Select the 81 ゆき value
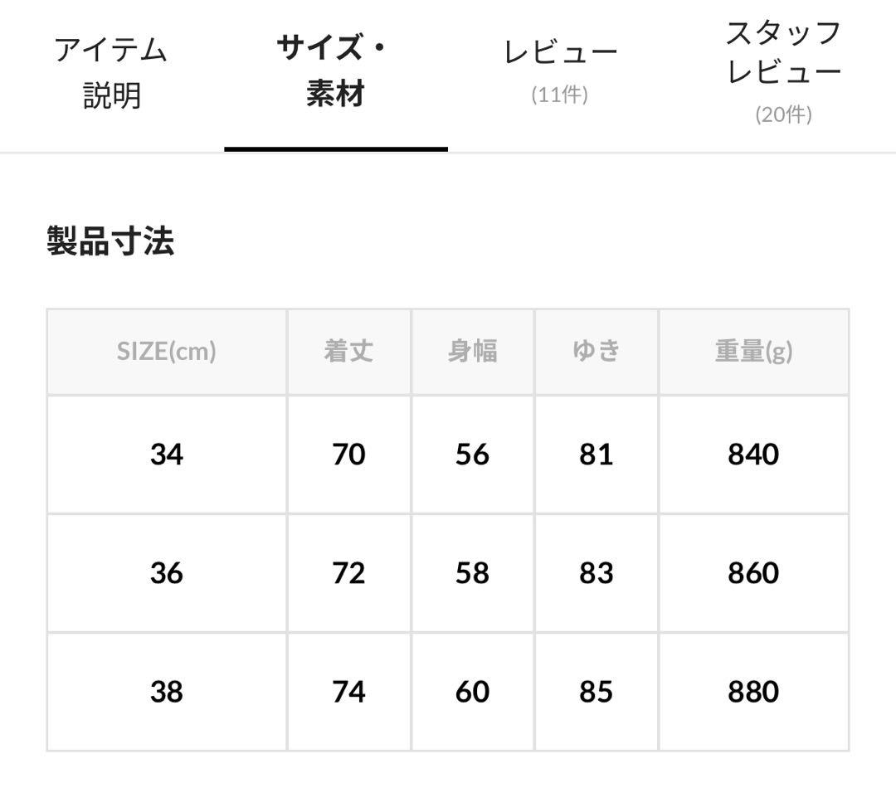The width and height of the screenshot is (896, 788). (596, 455)
